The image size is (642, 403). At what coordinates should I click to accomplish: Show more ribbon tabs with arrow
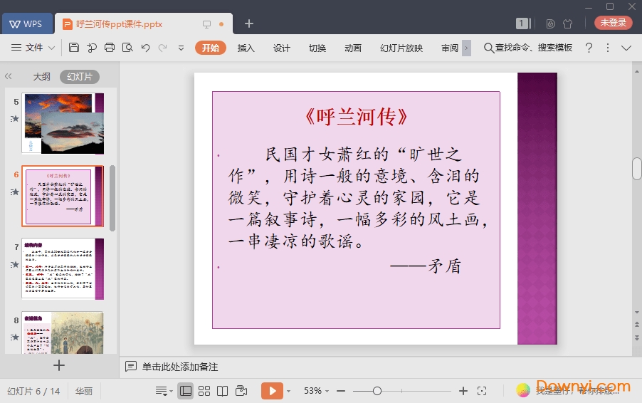point(466,48)
